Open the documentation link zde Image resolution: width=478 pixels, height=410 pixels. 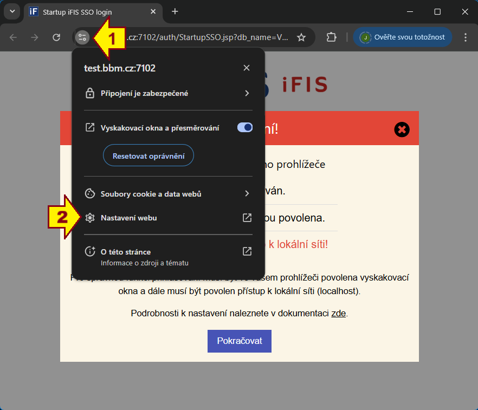tap(338, 313)
